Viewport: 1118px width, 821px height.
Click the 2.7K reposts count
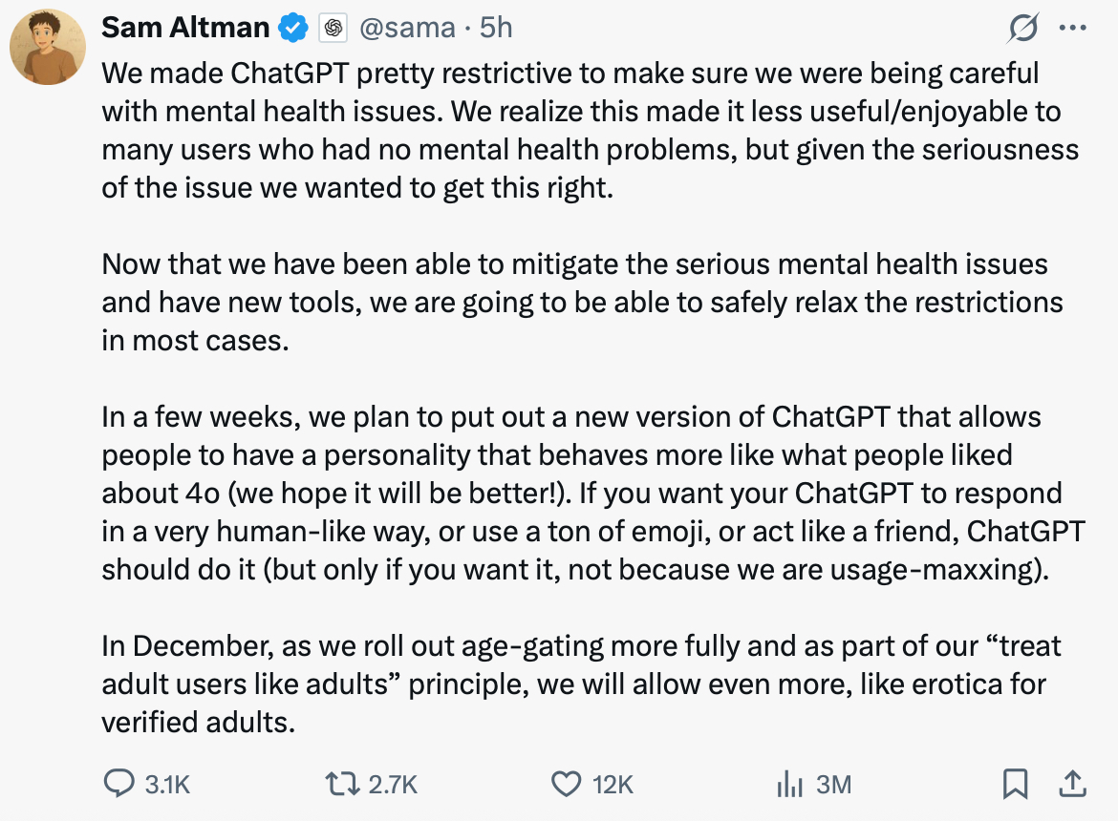pos(393,785)
